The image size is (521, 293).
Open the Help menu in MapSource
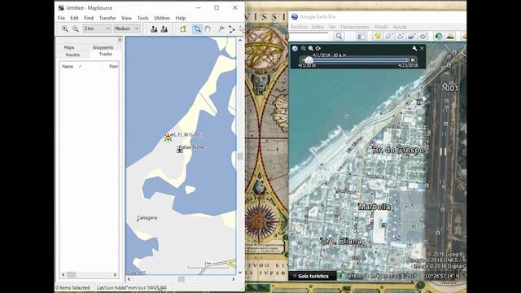pyautogui.click(x=181, y=18)
